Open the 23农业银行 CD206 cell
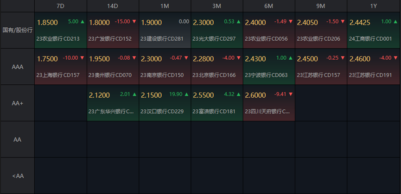This screenshot has width=401, height=194. (321, 30)
